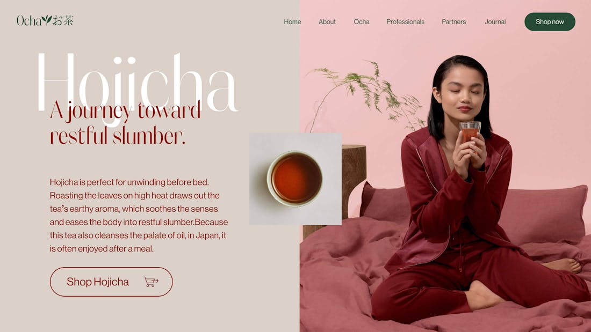The width and height of the screenshot is (591, 332).
Task: Click the shopping cart icon
Action: [151, 282]
